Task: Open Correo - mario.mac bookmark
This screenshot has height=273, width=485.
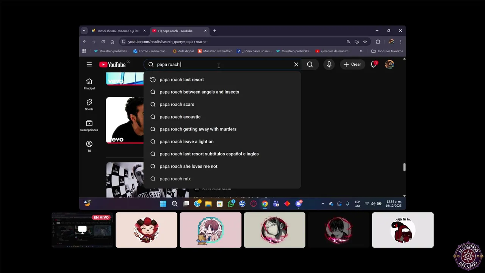Action: [151, 51]
